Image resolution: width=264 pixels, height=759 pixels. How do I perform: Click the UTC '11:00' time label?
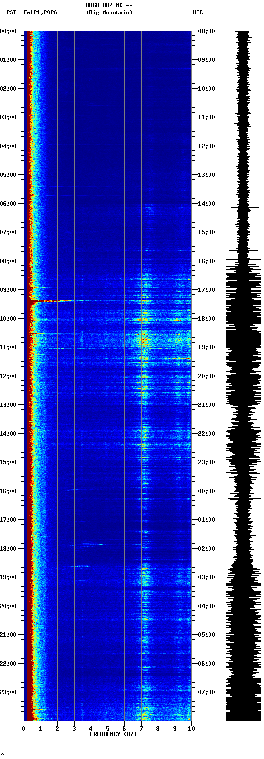[207, 117]
